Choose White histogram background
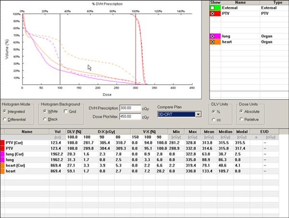The height and width of the screenshot is (218, 289). point(45,111)
